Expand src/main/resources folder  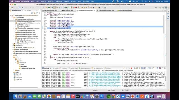(12, 44)
